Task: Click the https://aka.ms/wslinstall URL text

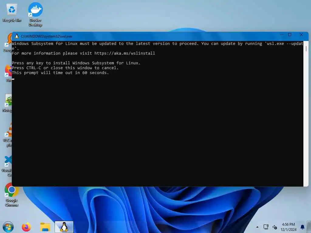Action: [125, 53]
